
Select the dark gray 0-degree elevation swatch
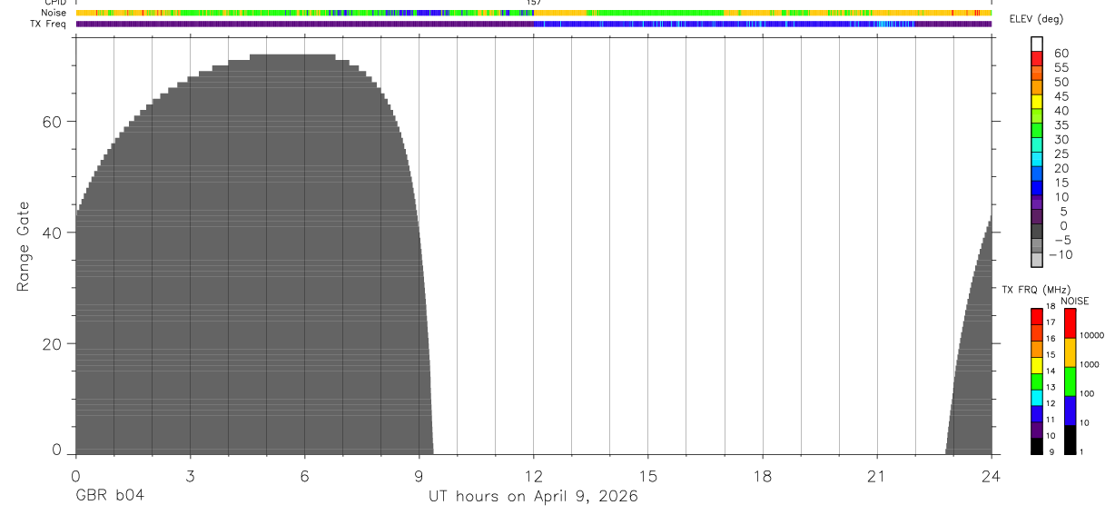[x=1037, y=231]
